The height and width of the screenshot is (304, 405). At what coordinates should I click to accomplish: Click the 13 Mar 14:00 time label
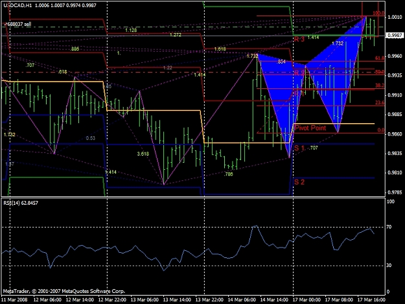tap(177, 300)
